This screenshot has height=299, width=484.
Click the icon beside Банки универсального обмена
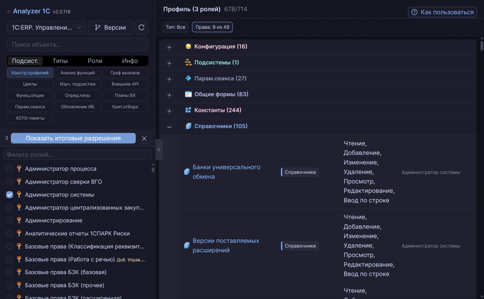(187, 172)
